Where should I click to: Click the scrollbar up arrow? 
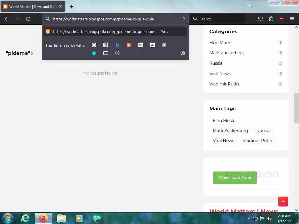pyautogui.click(x=296, y=27)
